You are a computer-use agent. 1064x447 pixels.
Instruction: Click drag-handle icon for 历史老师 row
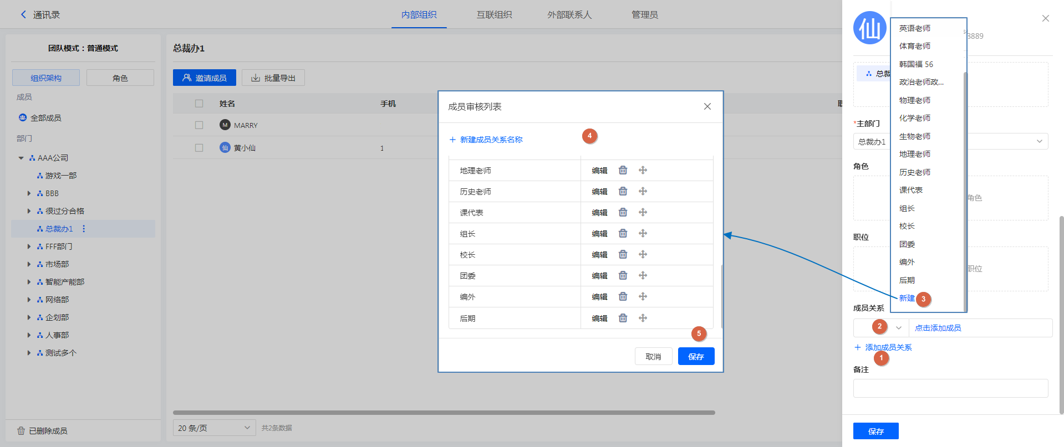(643, 192)
